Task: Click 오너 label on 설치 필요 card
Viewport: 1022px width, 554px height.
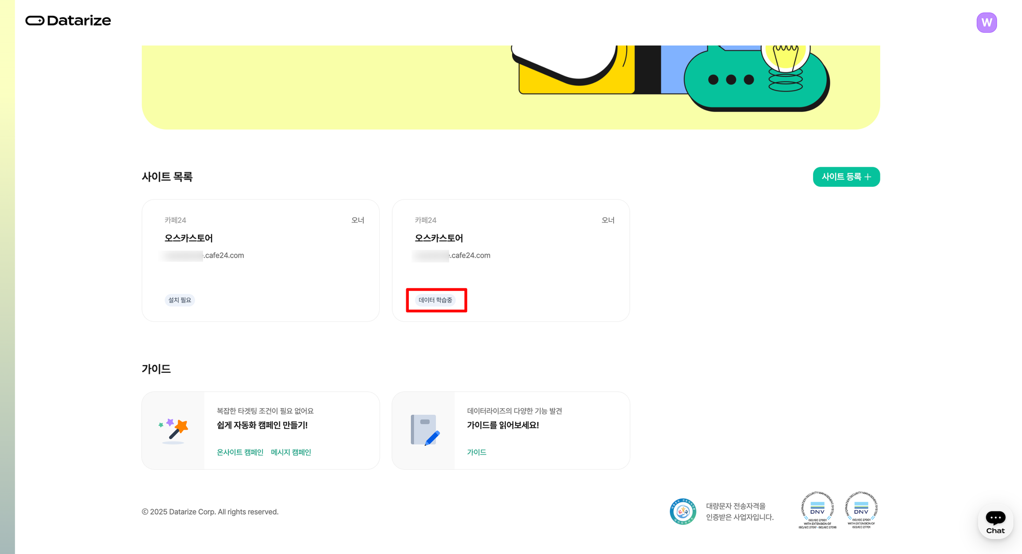Action: [x=358, y=220]
